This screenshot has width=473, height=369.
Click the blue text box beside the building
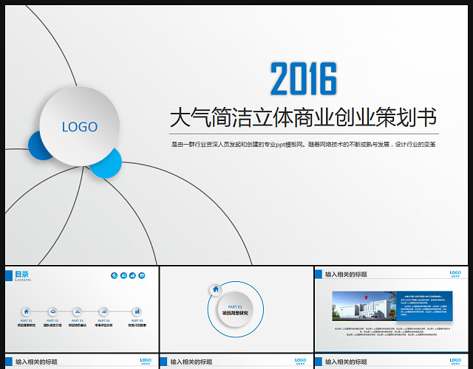click(424, 306)
